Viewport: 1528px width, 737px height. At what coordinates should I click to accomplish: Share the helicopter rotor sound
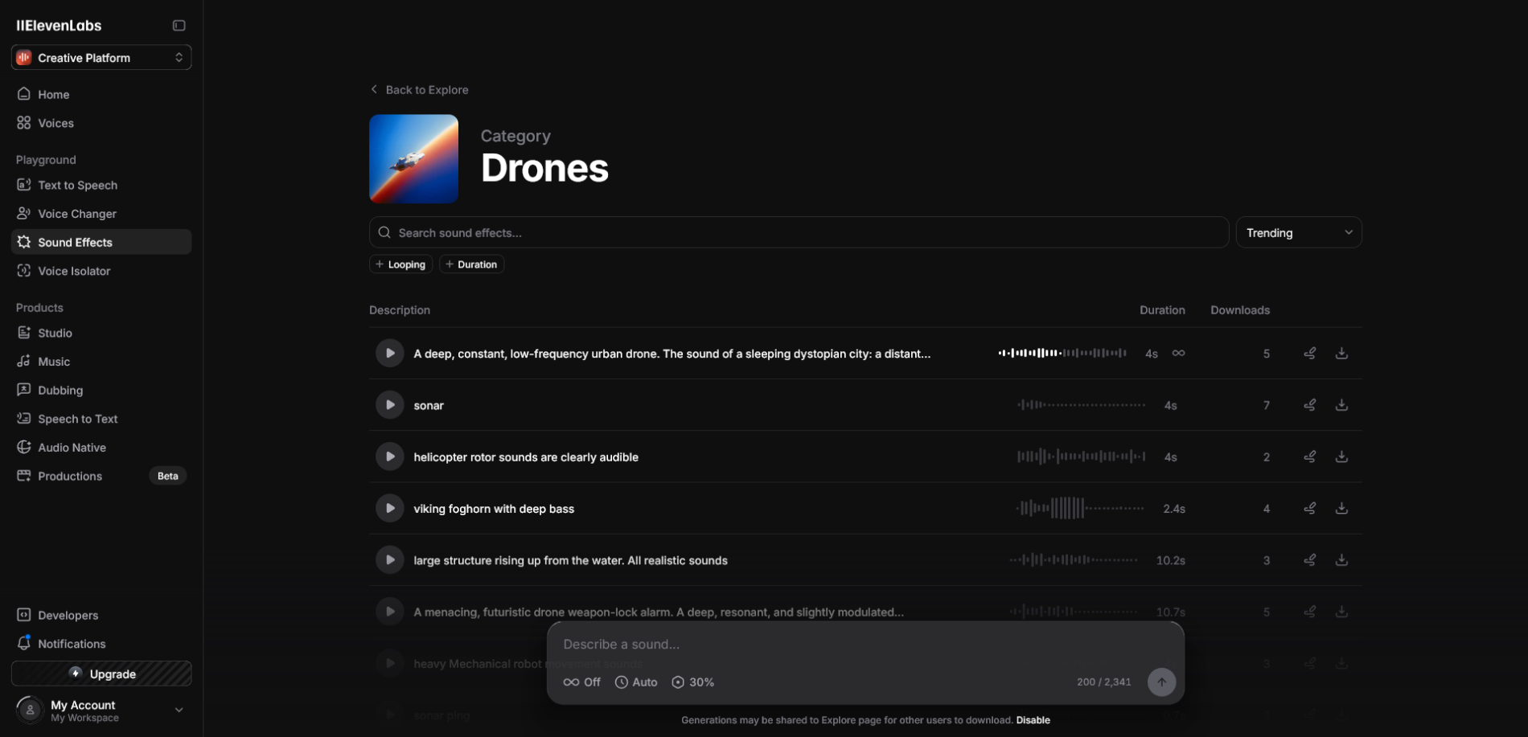click(1309, 457)
